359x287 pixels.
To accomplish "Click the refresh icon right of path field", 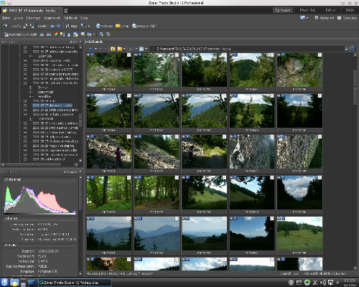I will tap(353, 49).
